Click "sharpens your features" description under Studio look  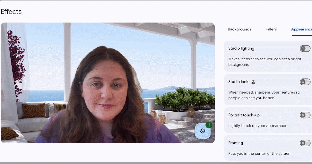coord(264,95)
